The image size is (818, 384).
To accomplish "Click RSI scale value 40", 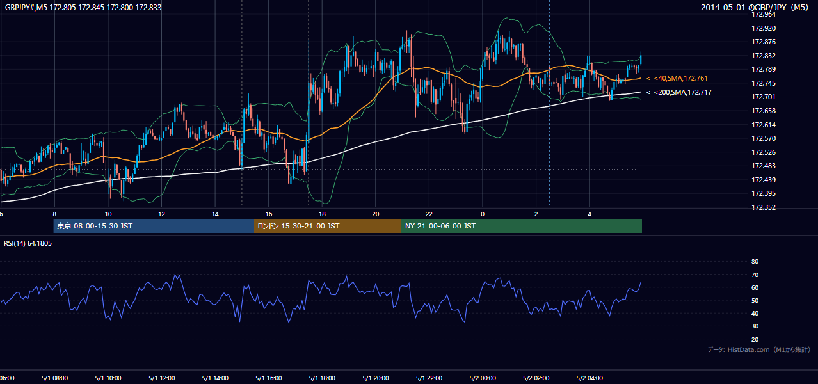I will [x=755, y=313].
